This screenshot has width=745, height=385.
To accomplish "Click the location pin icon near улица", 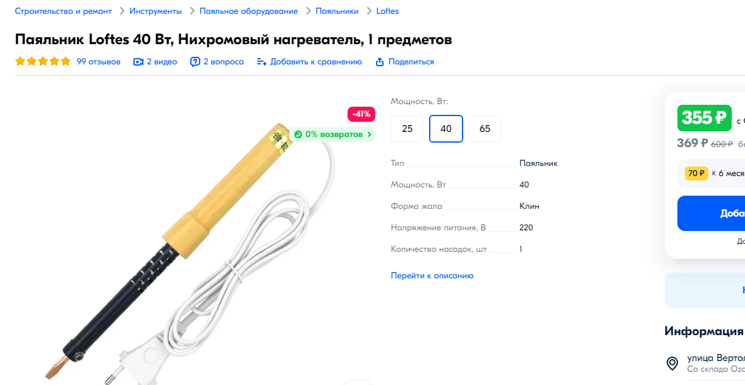I will coord(672,364).
